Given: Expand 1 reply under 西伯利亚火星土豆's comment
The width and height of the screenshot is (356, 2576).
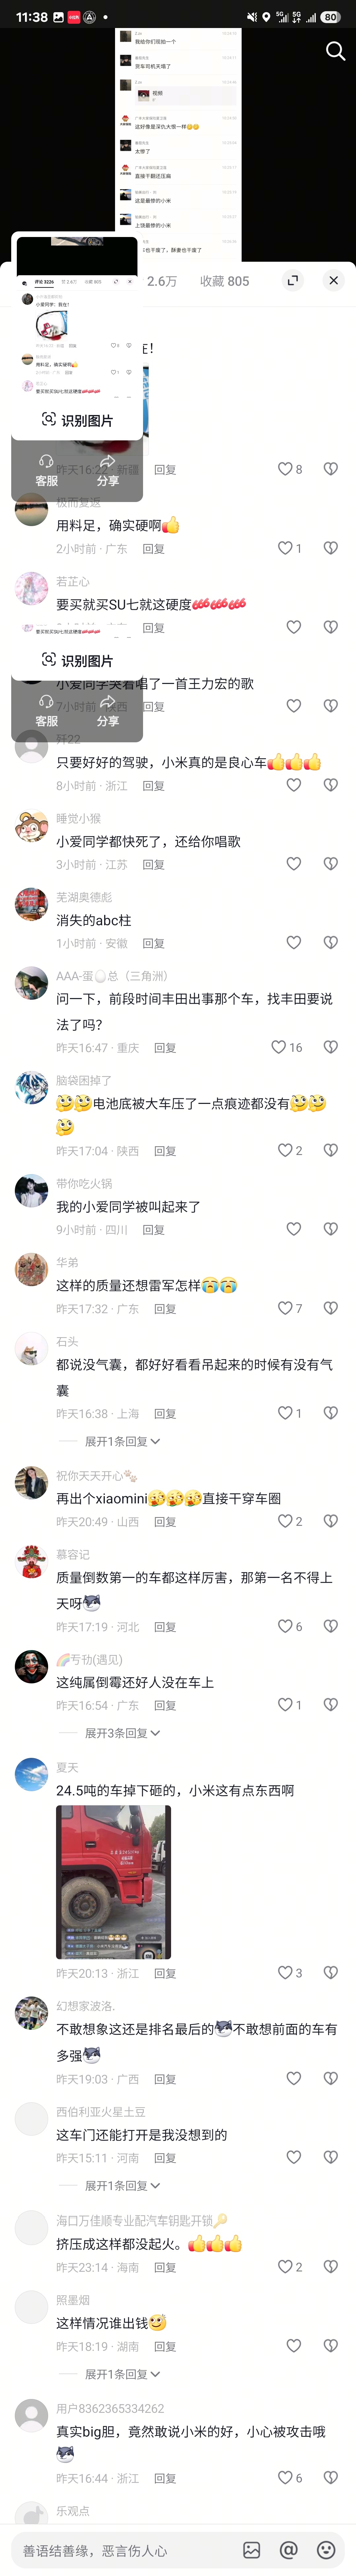Looking at the screenshot, I should (122, 2185).
